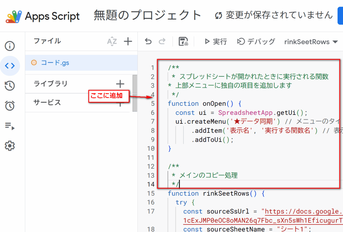Image resolution: width=343 pixels, height=232 pixels.
Task: Click the undo arrow in toolbar
Action: (x=148, y=42)
